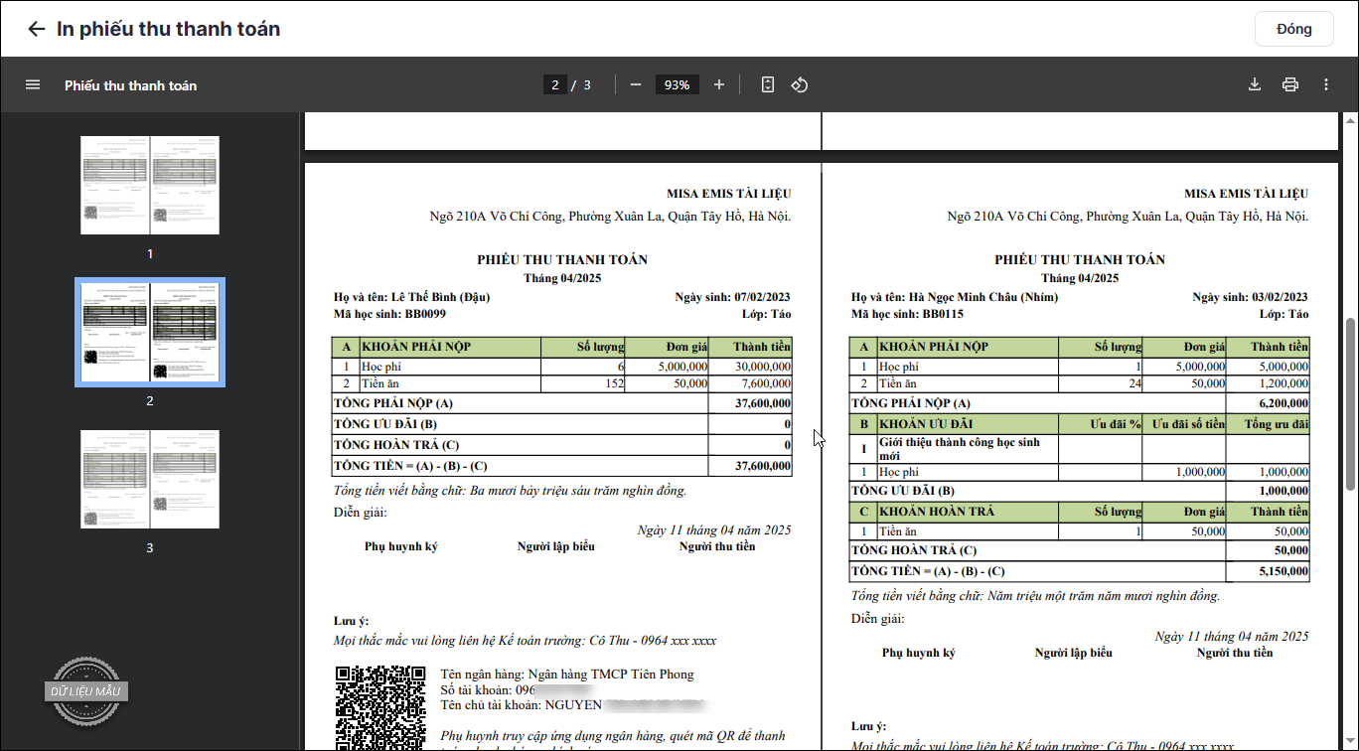The height and width of the screenshot is (751, 1359).
Task: Click Ngân hàng TMCP Tiên Phong text
Action: pos(611,675)
